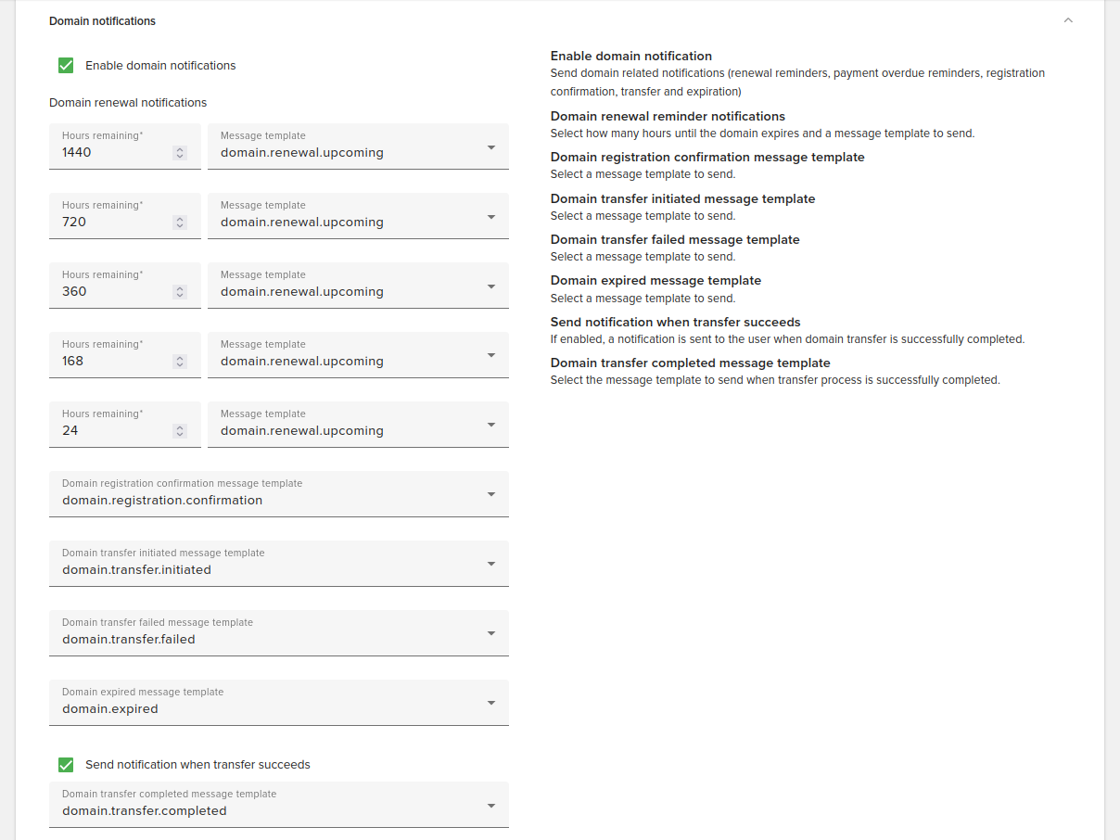Click the stepper on the 168 hours field

(180, 362)
